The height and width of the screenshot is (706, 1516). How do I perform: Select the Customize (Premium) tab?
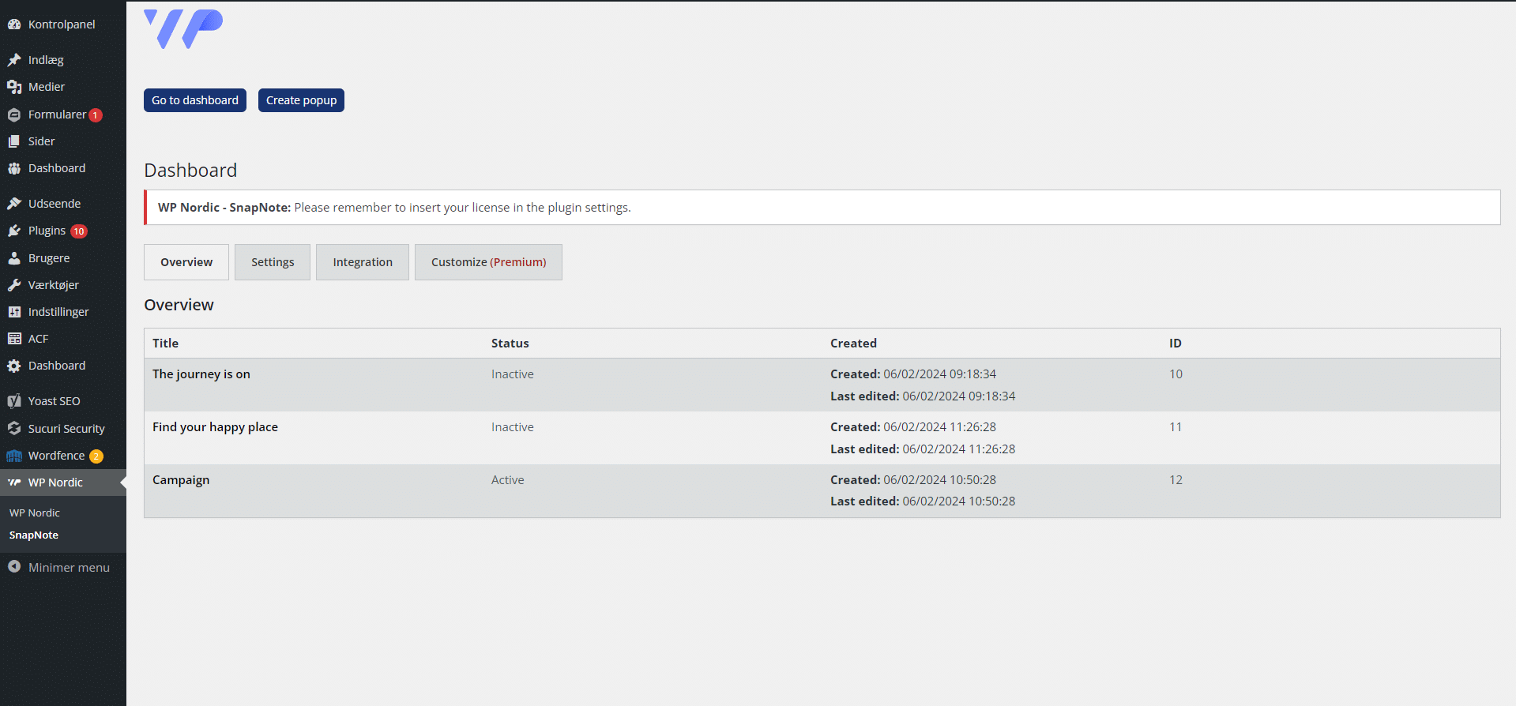488,262
